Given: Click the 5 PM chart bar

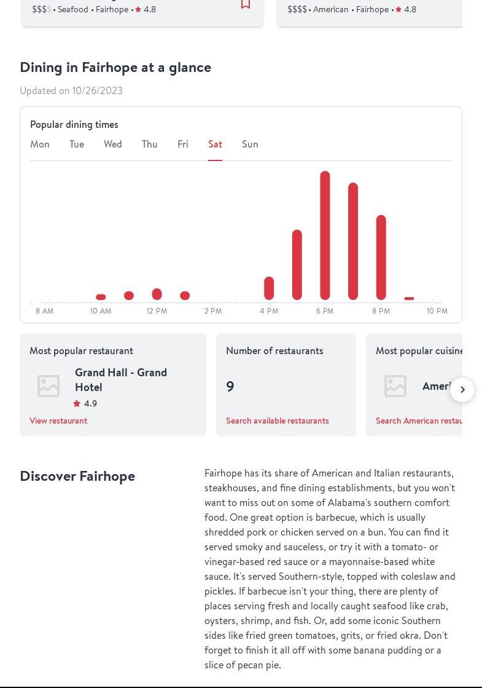Looking at the screenshot, I should pos(297,264).
